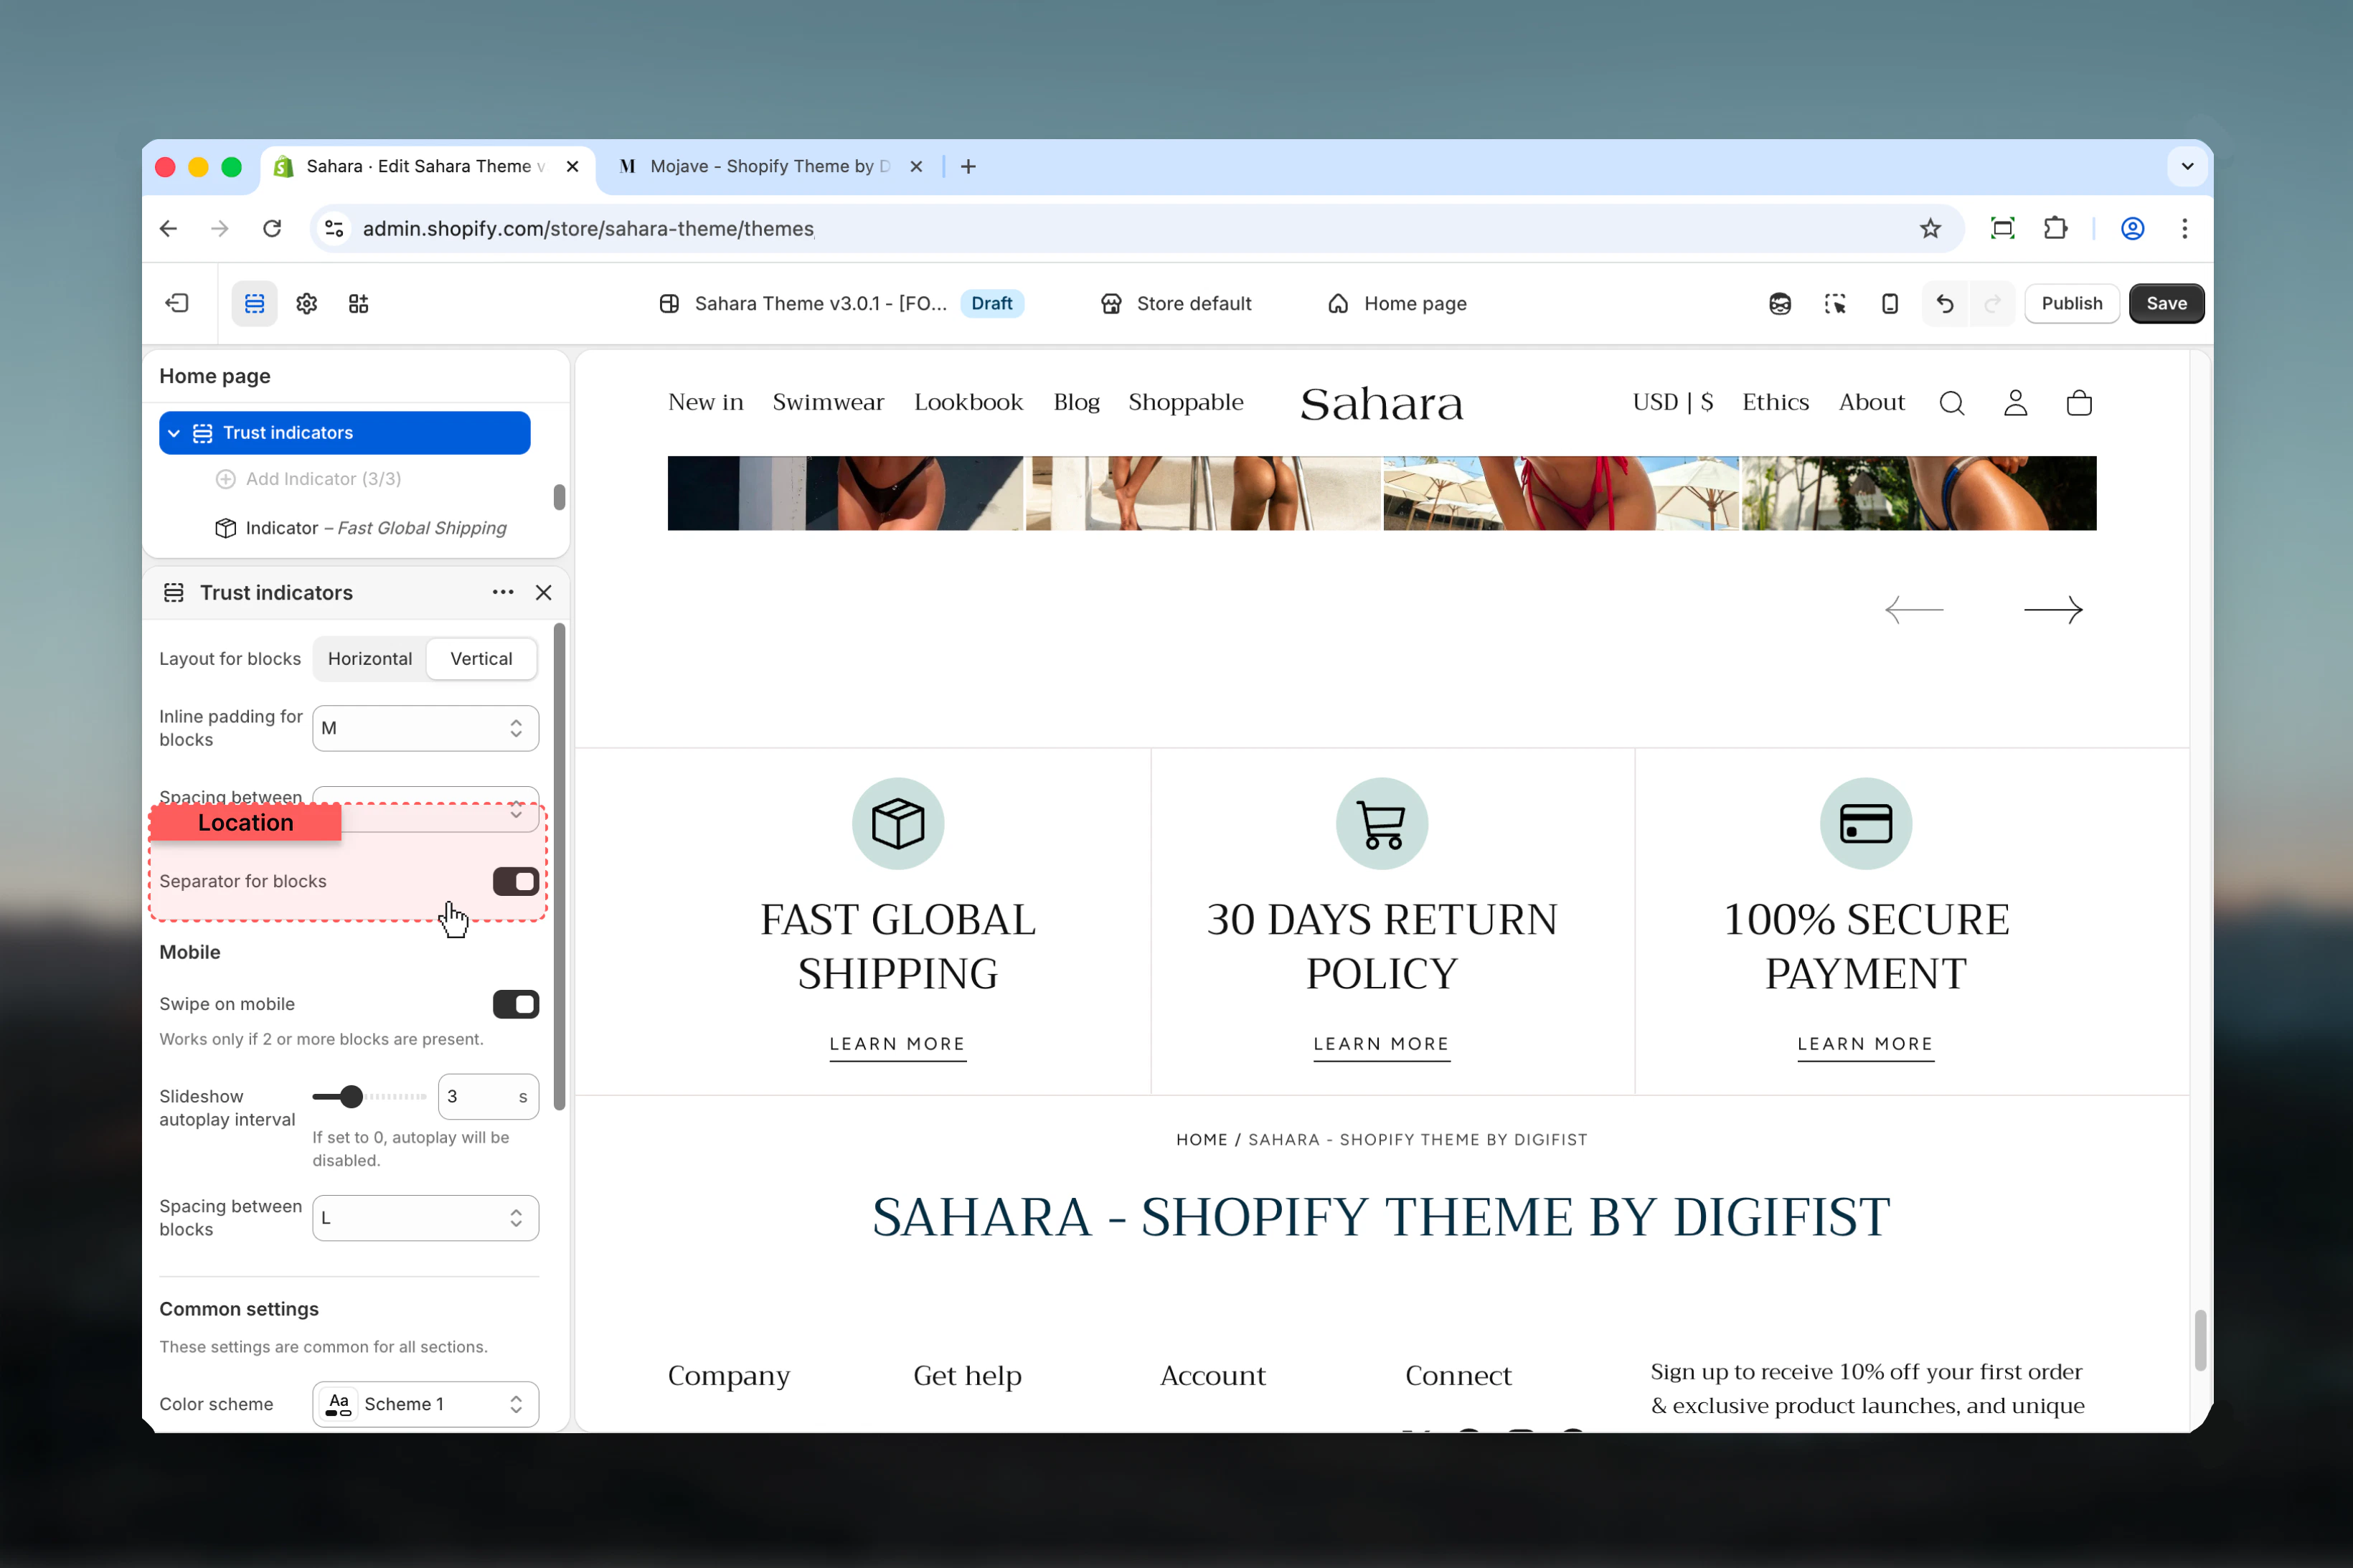2353x1568 pixels.
Task: Close the Mojave Shopify Theme tab
Action: (916, 166)
